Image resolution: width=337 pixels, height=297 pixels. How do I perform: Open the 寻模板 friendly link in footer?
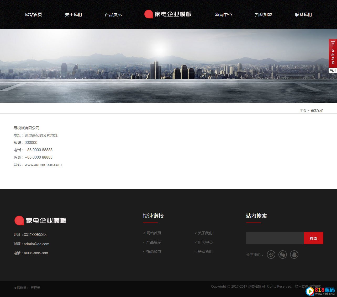35,288
